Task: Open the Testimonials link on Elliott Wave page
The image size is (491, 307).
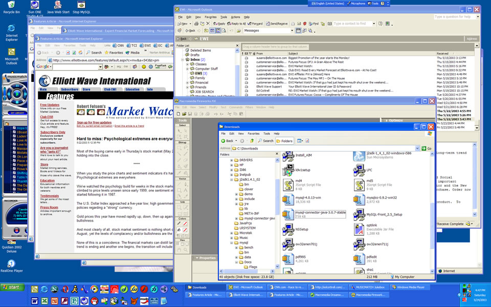Action: click(49, 196)
